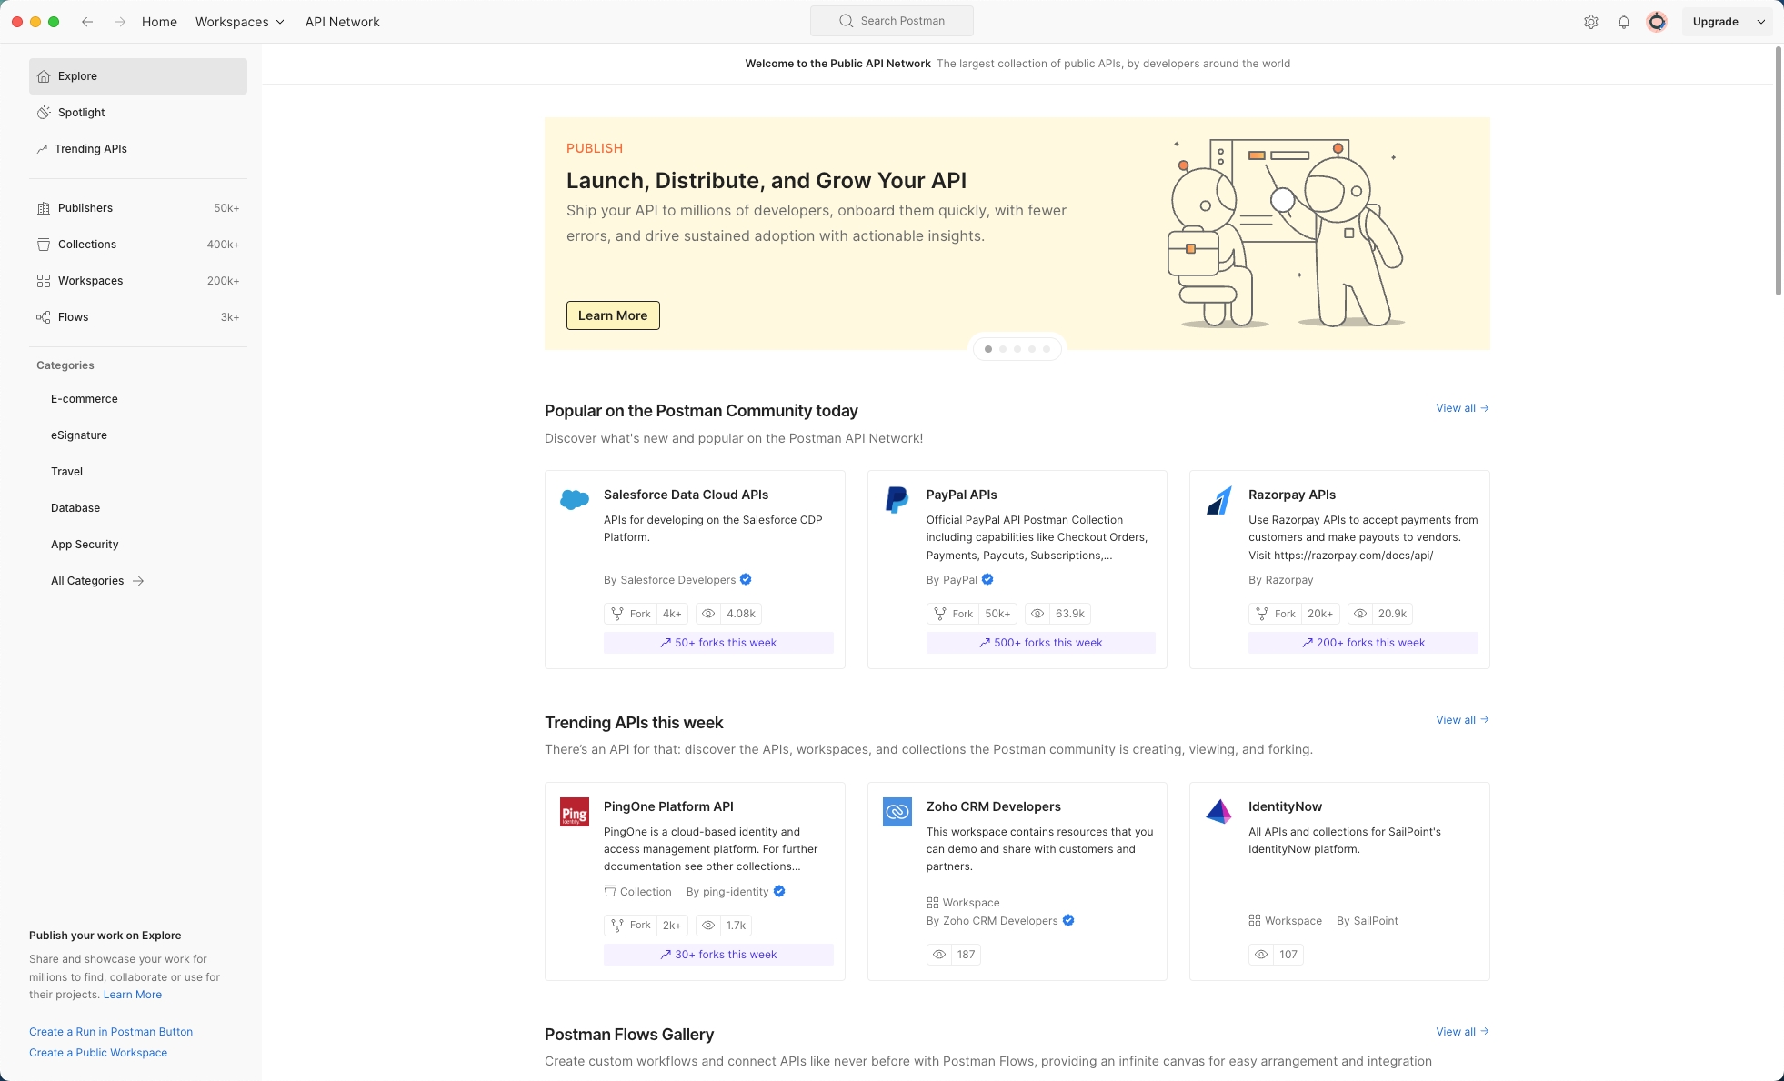Select the API Network menu item
The width and height of the screenshot is (1784, 1081).
pyautogui.click(x=343, y=22)
